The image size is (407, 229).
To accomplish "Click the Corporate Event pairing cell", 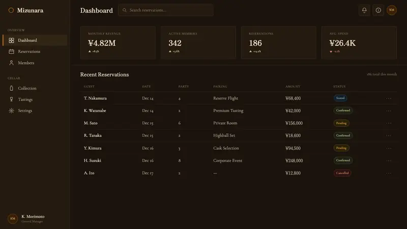I will pos(227,160).
